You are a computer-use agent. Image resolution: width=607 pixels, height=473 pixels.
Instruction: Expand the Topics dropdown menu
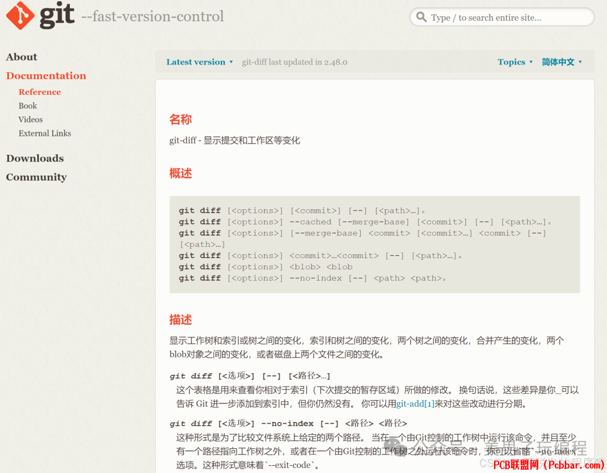click(515, 62)
